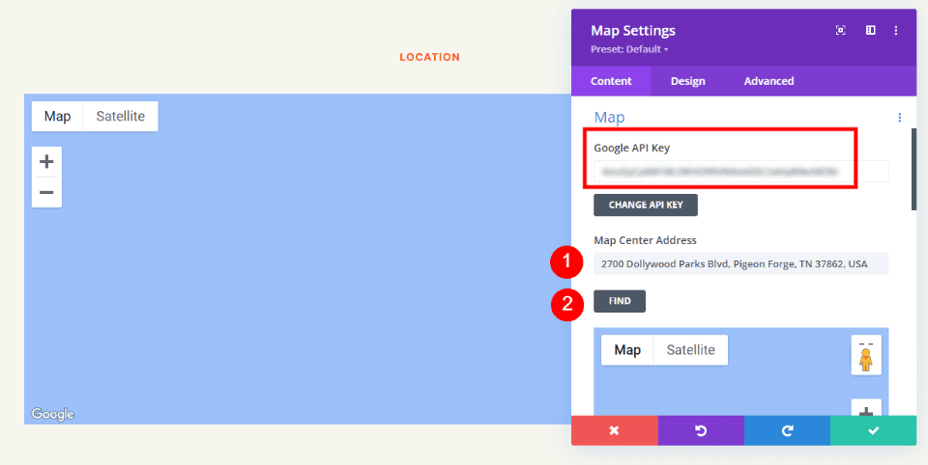Screen dimensions: 928x465
Task: Zoom out on the main map
Action: pos(46,192)
